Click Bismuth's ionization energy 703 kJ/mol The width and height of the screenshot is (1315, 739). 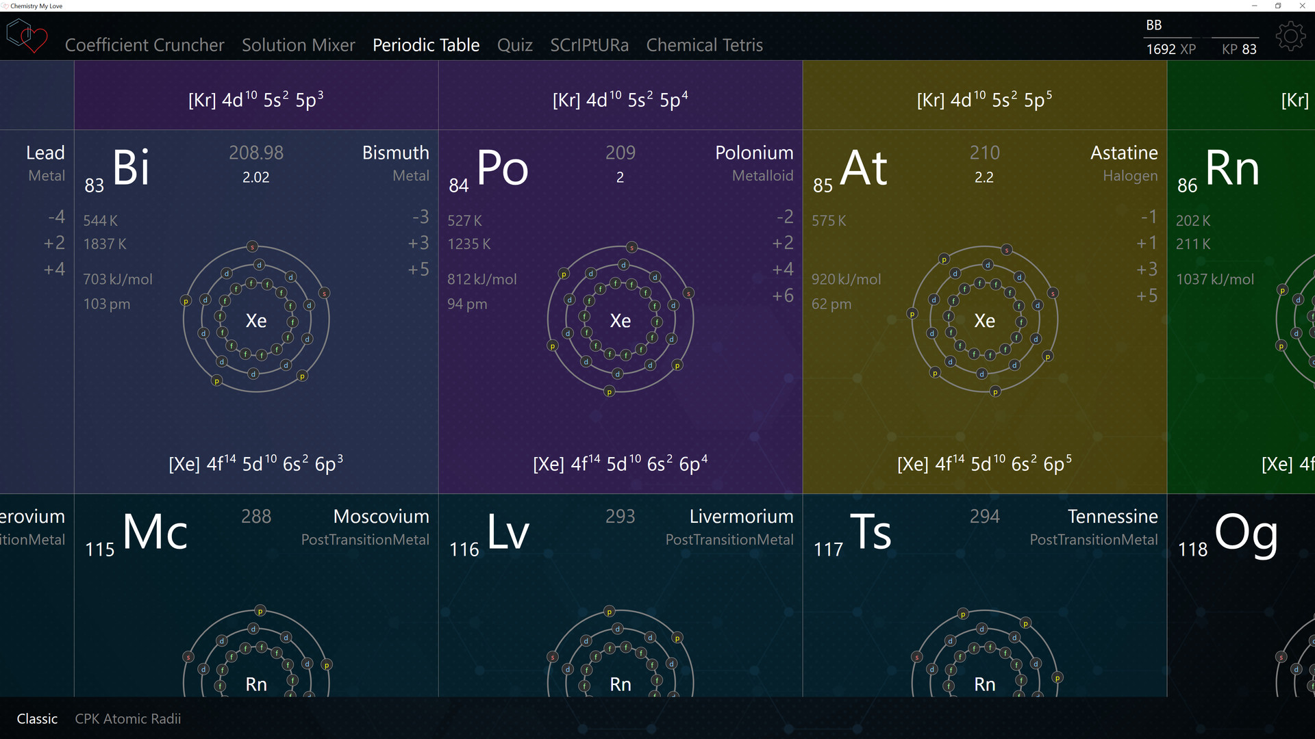point(118,279)
